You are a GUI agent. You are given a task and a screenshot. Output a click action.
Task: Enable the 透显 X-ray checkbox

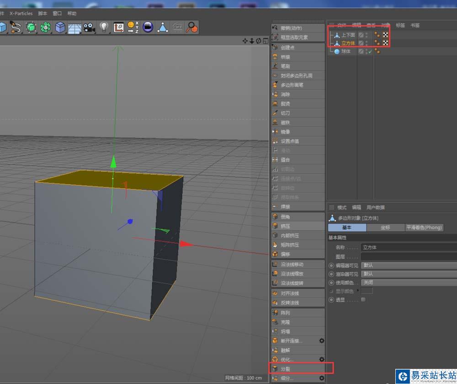[363, 299]
